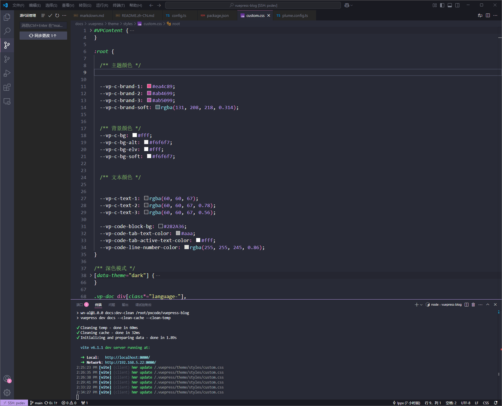502x406 pixels.
Task: Open color picker for #ab4699 swatch
Action: [149, 93]
